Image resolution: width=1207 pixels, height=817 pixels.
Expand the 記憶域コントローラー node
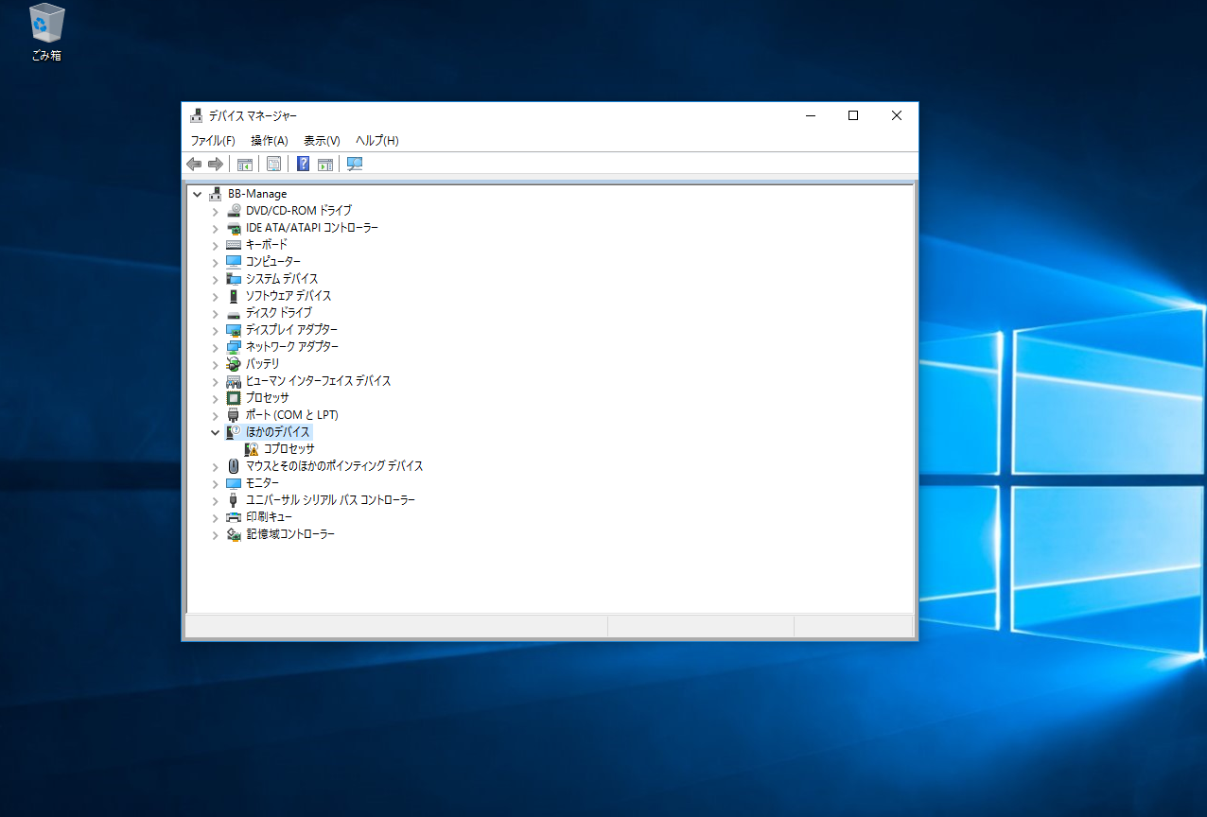(215, 534)
